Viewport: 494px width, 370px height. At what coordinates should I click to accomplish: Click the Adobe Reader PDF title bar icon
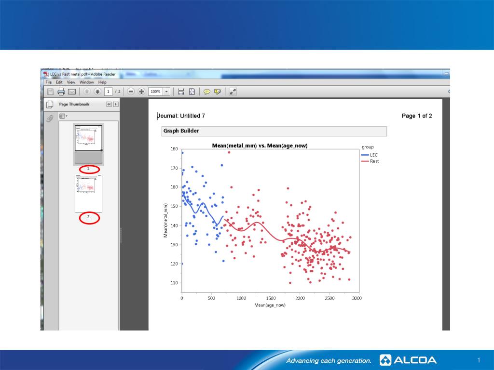[46, 74]
